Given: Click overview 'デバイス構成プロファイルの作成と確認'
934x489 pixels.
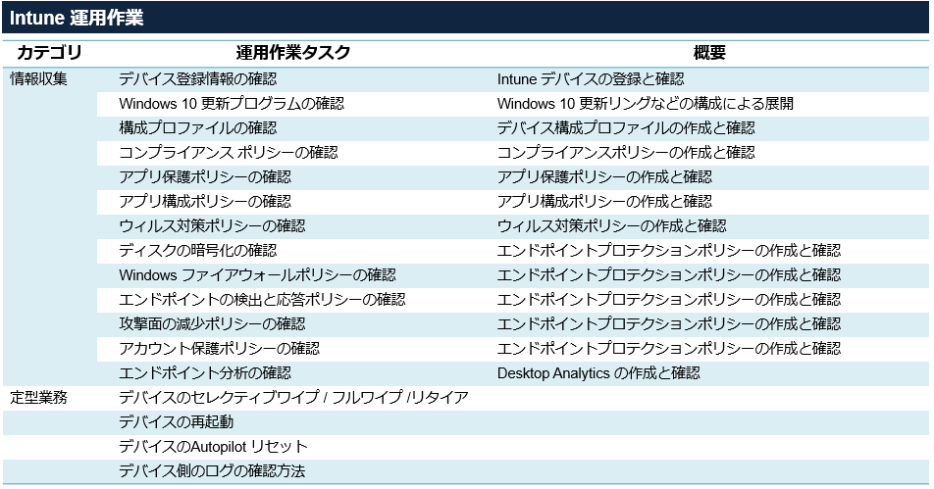Looking at the screenshot, I should point(626,128).
